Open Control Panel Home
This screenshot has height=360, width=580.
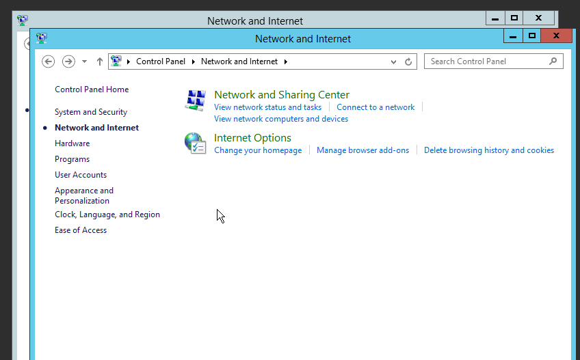(92, 89)
